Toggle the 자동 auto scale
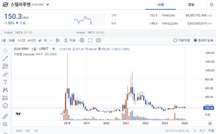Viewport: 216px width, 134px height. click(211, 131)
